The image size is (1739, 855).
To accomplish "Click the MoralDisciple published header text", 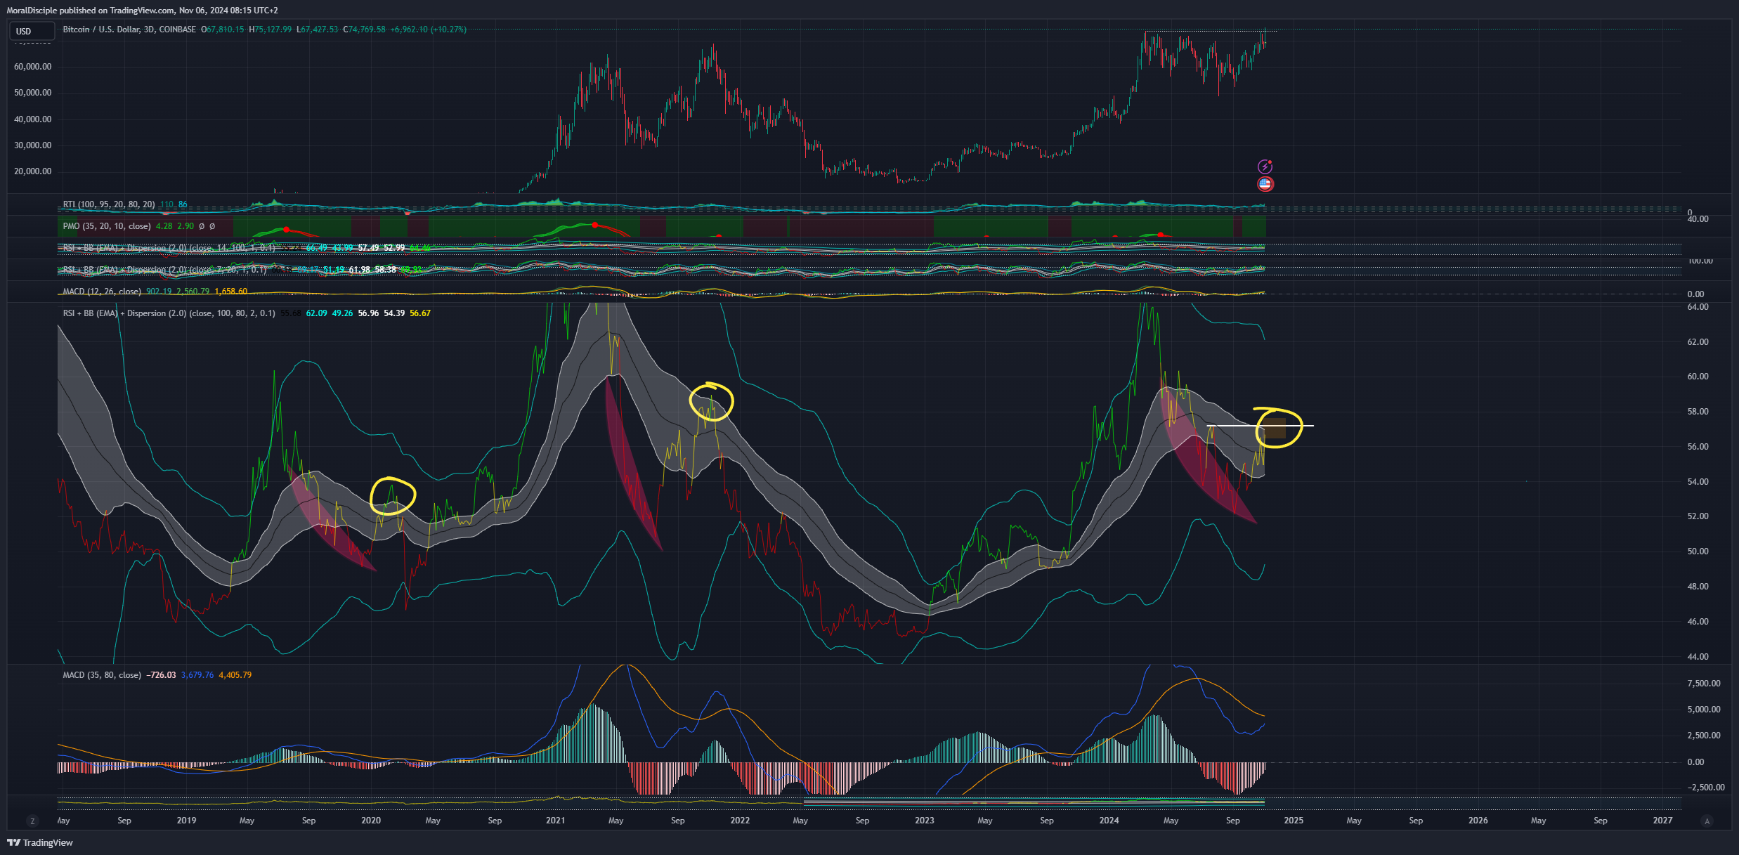I will pyautogui.click(x=142, y=11).
